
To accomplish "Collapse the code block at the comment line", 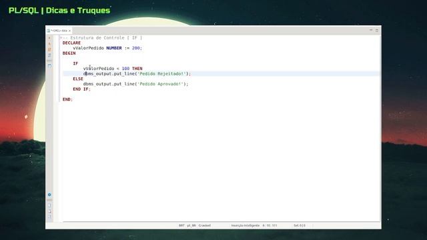I will (61, 38).
